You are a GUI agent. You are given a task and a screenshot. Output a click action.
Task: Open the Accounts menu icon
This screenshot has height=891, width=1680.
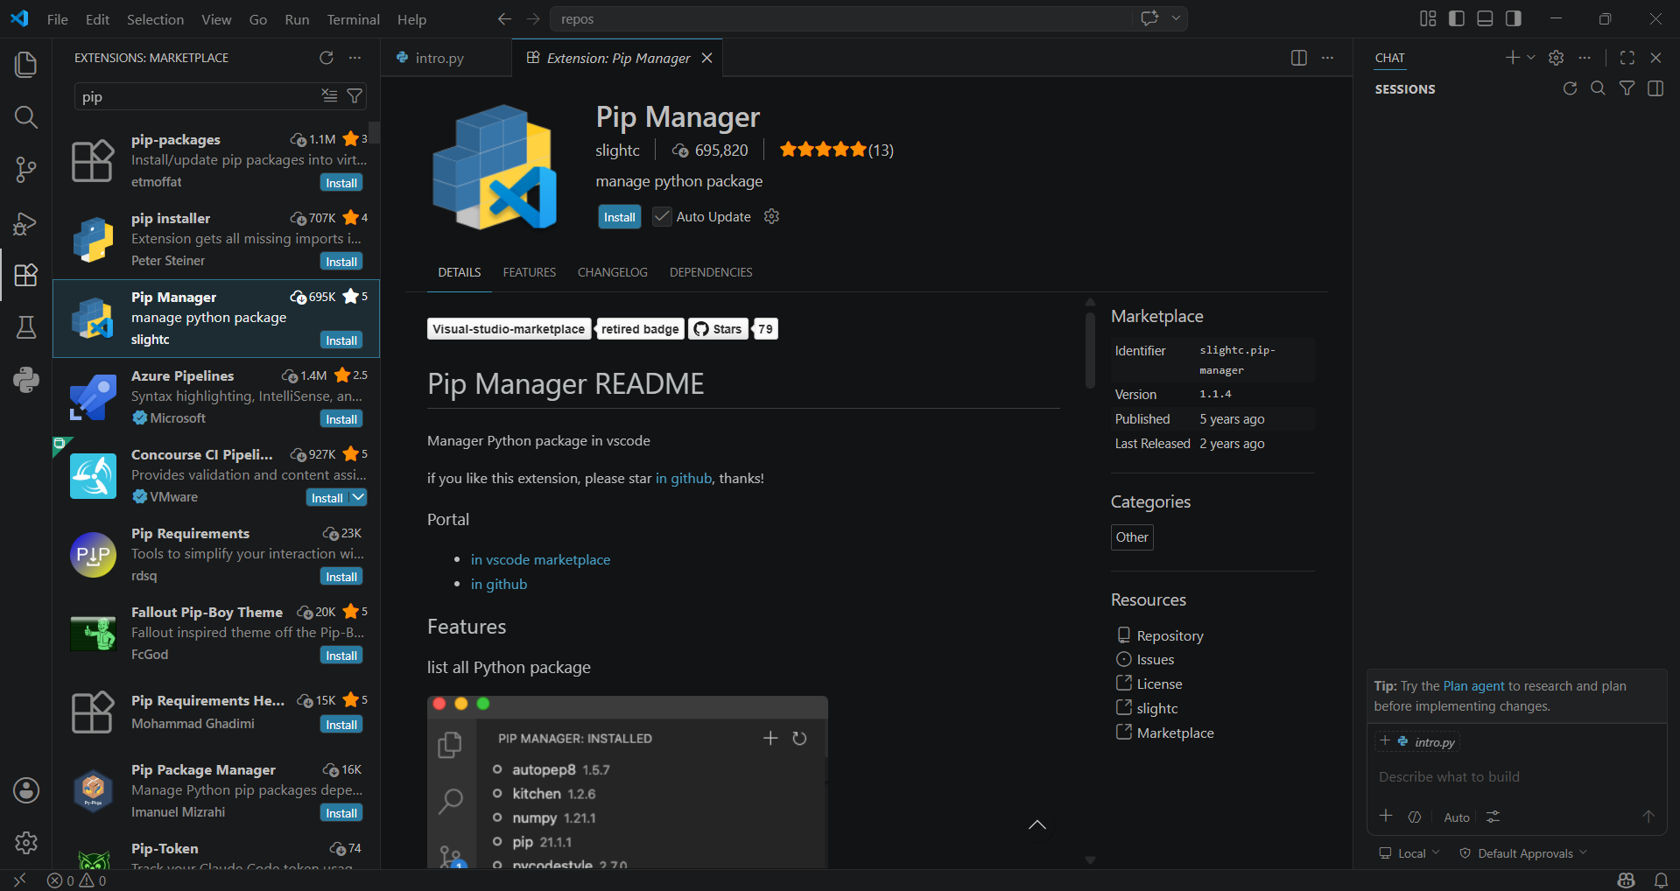(26, 790)
